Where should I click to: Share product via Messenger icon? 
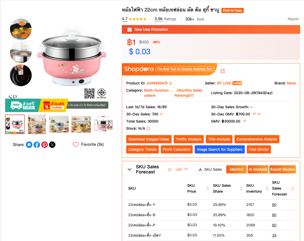(x=29, y=145)
